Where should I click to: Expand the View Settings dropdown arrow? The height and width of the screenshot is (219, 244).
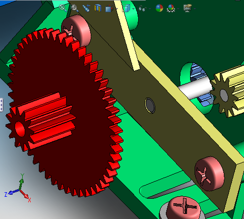click(195, 9)
